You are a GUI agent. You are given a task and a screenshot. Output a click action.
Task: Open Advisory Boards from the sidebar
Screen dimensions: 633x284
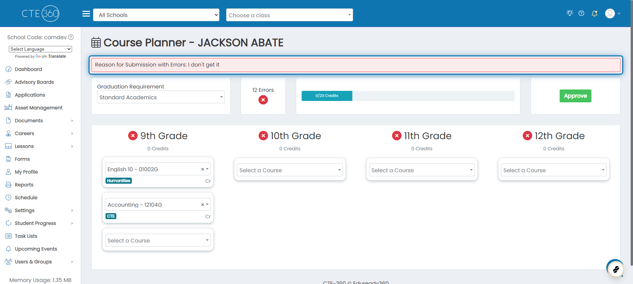[x=34, y=82]
